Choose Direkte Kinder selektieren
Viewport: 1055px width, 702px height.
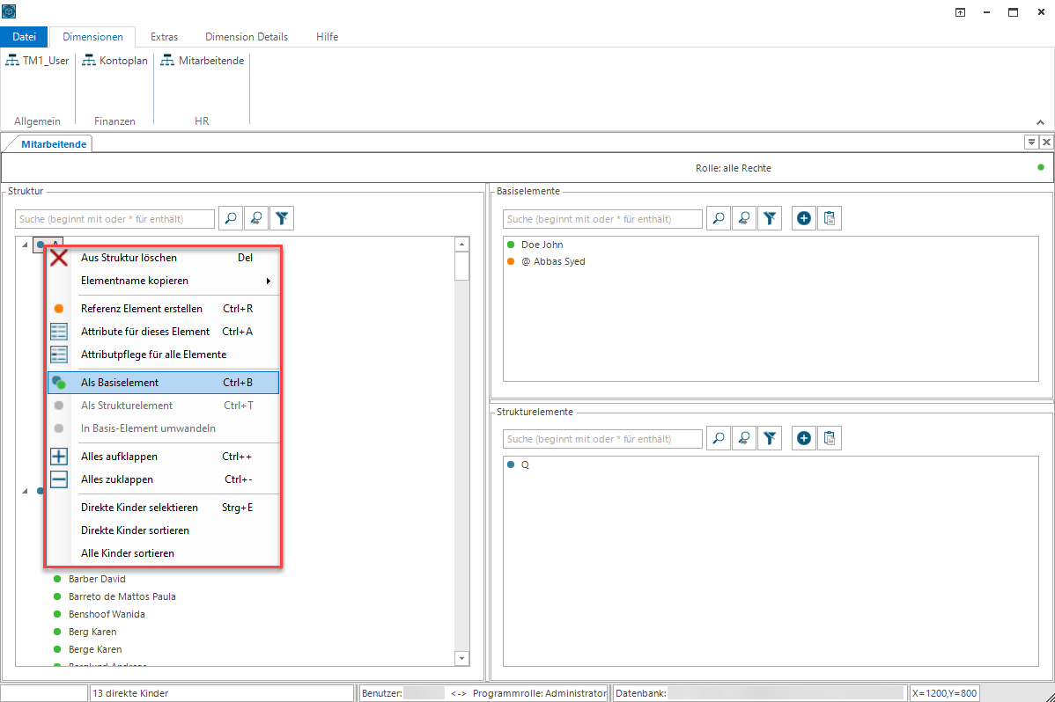click(x=164, y=508)
